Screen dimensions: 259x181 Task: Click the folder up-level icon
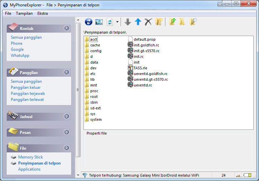[172, 22]
